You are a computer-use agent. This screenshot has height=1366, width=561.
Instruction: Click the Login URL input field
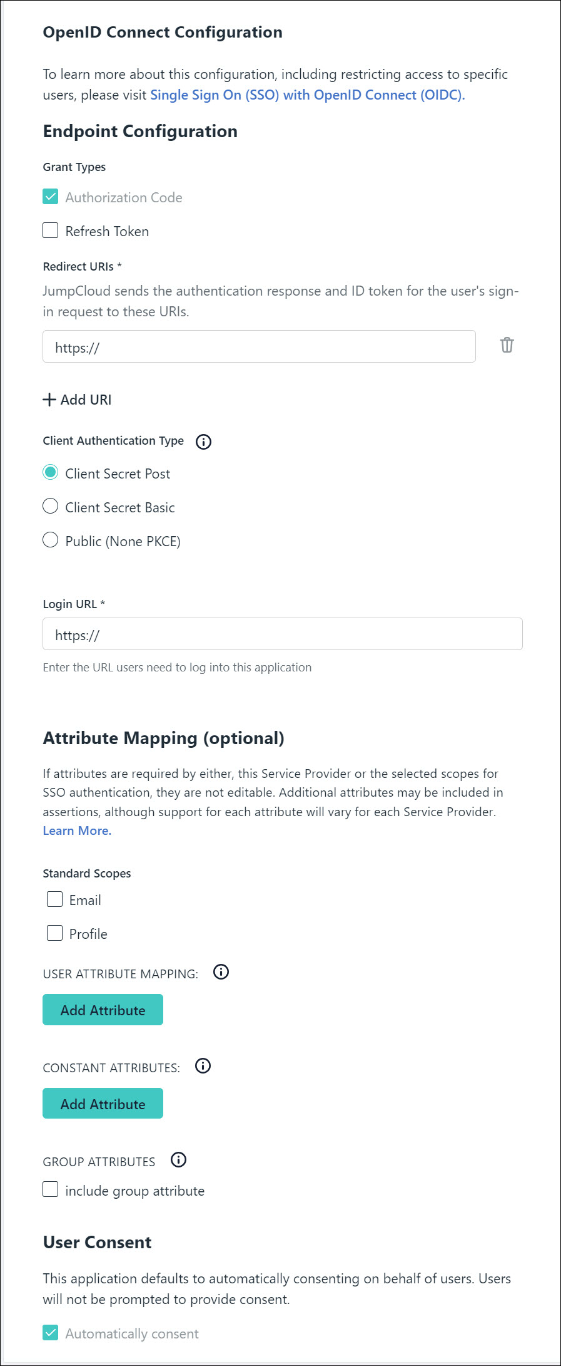coord(281,634)
